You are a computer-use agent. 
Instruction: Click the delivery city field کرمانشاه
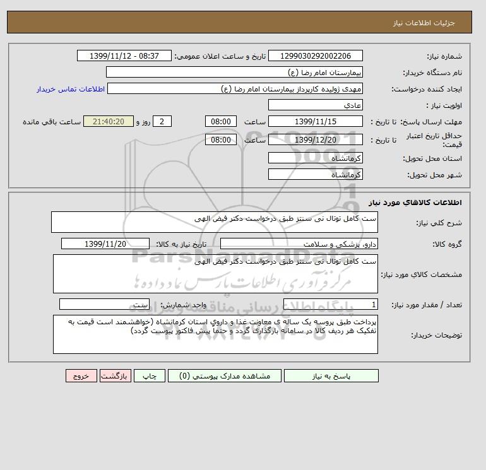(315, 174)
